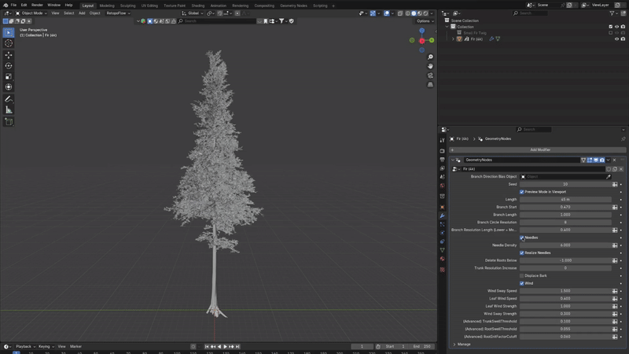
Task: Open the outliner filter dropdown
Action: pyautogui.click(x=613, y=13)
